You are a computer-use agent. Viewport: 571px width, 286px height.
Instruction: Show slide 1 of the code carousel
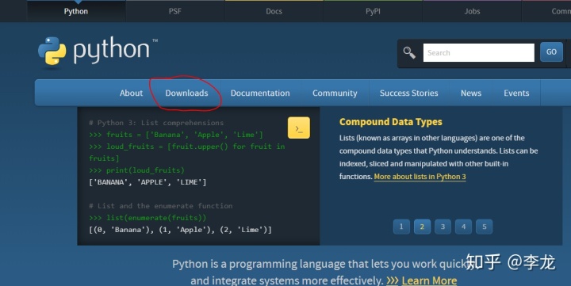coord(401,227)
